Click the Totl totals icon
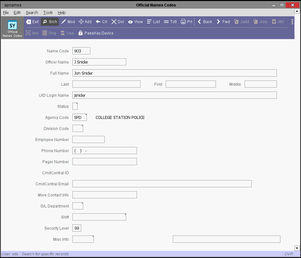301x258 pixels. tap(170, 22)
